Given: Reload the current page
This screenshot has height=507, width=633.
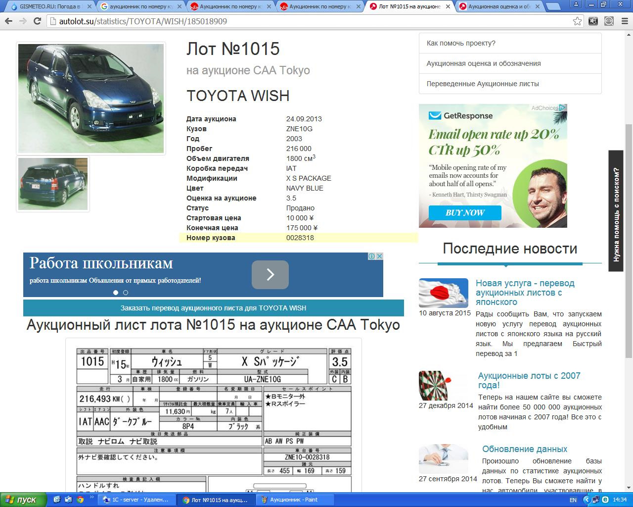Looking at the screenshot, I should [37, 21].
